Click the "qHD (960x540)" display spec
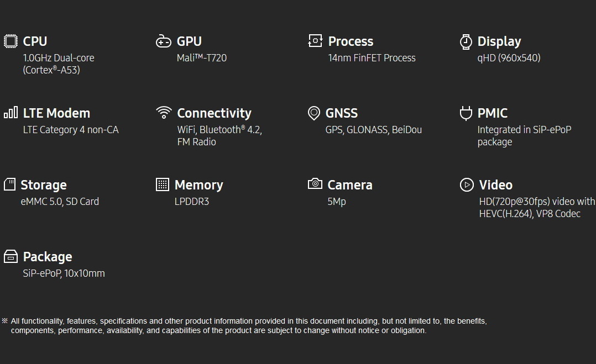The image size is (596, 364). tap(509, 58)
